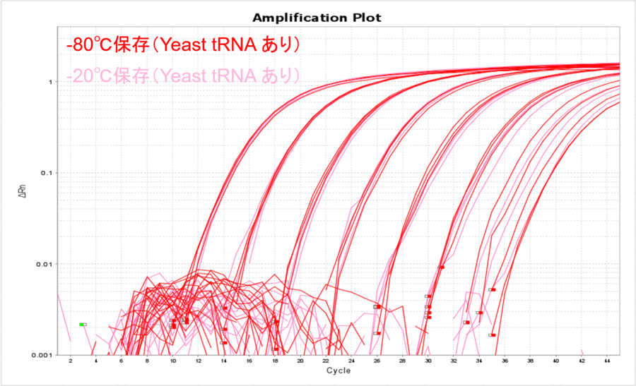Select the highest red marker at cycle 35
This screenshot has height=386, width=636.
(492, 290)
